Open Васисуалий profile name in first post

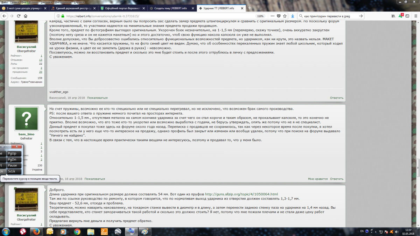point(26,47)
